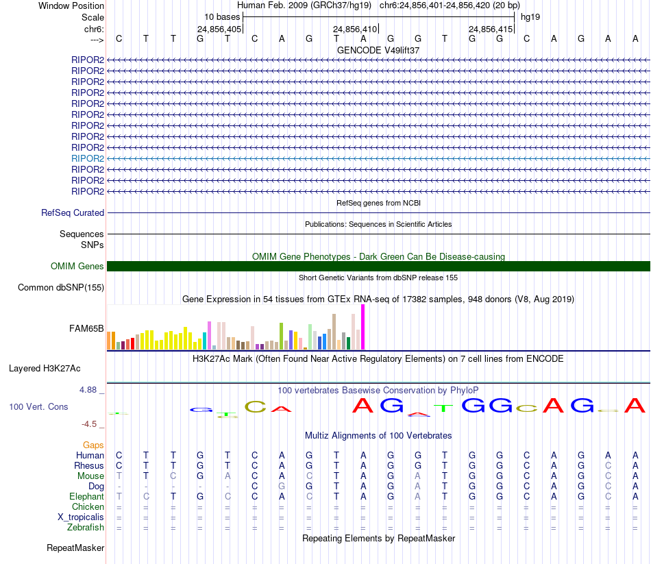Open 'Short Genetic Variants from dbSNP release 155'
651x564 pixels.
pos(378,278)
